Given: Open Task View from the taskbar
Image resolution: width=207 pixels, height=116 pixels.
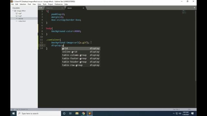Looking at the screenshot, I should 71,113.
